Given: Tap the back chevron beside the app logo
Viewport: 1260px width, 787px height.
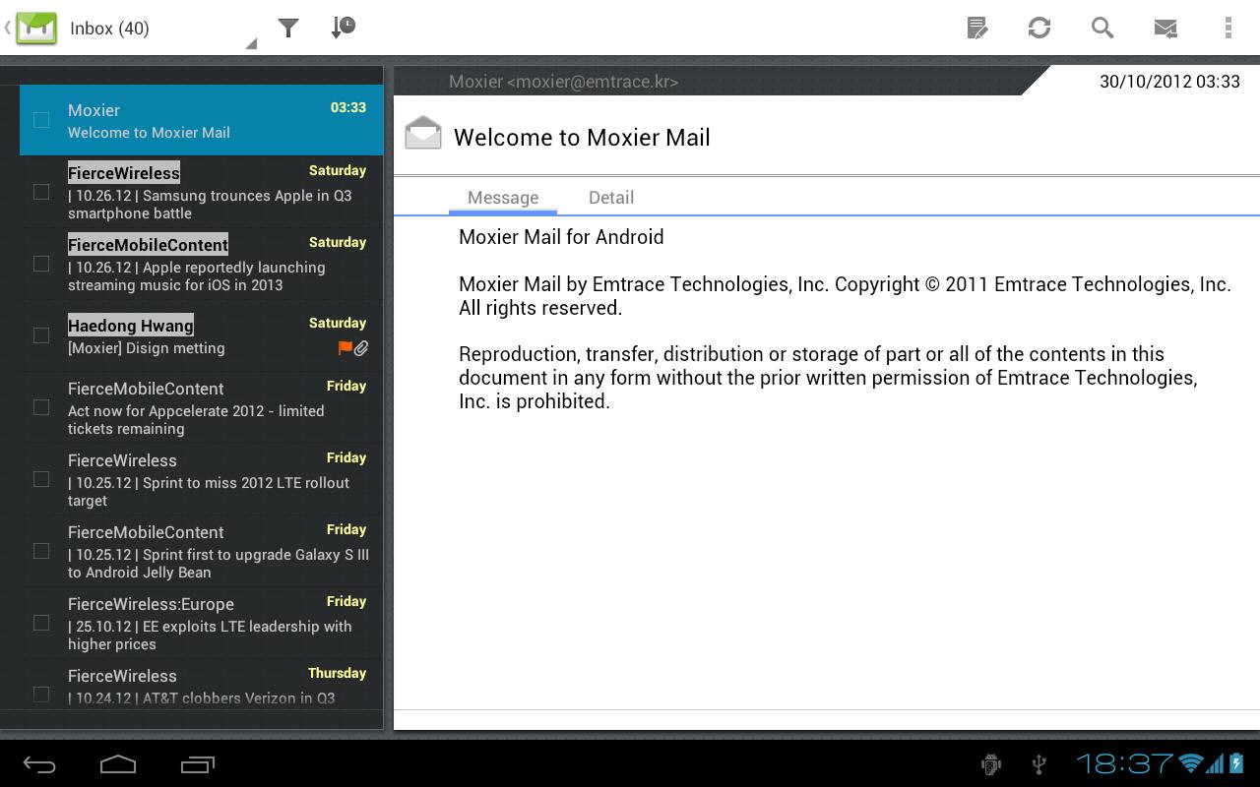Looking at the screenshot, I should [8, 28].
